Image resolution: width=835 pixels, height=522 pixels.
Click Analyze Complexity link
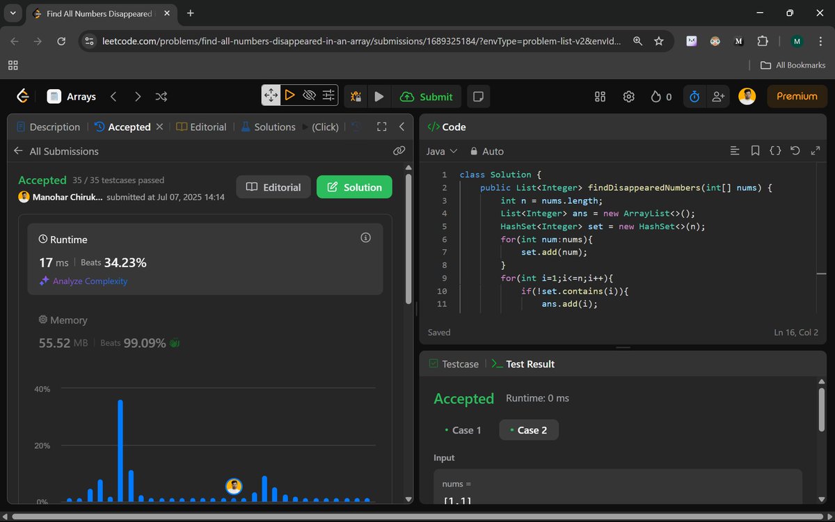(x=83, y=281)
